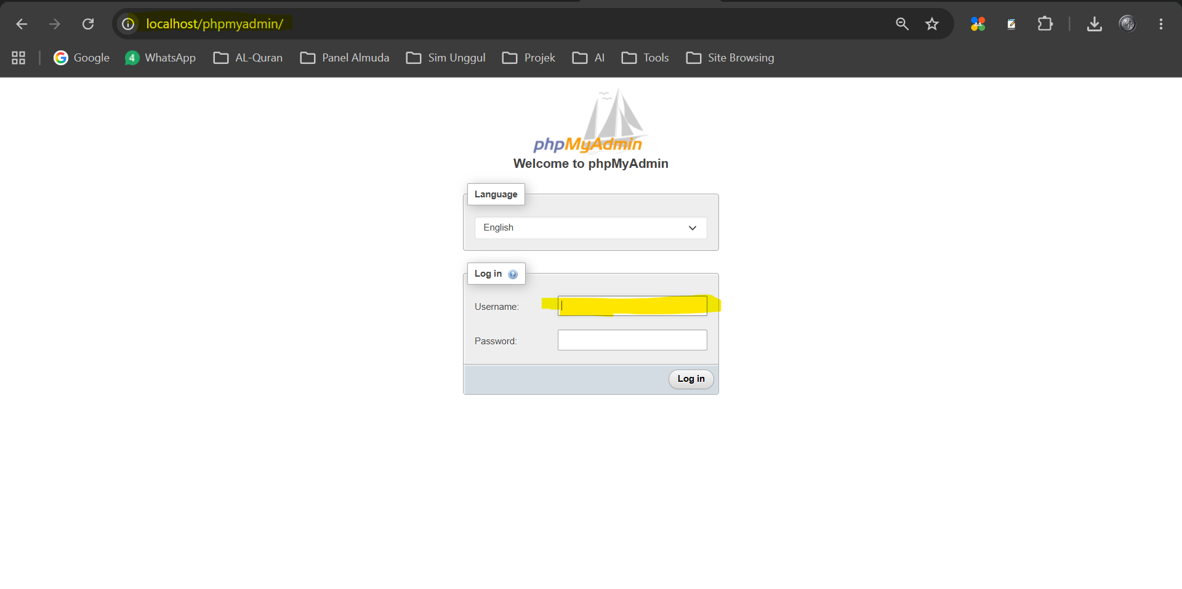Click the Password label
Image resolution: width=1182 pixels, height=589 pixels.
(496, 341)
